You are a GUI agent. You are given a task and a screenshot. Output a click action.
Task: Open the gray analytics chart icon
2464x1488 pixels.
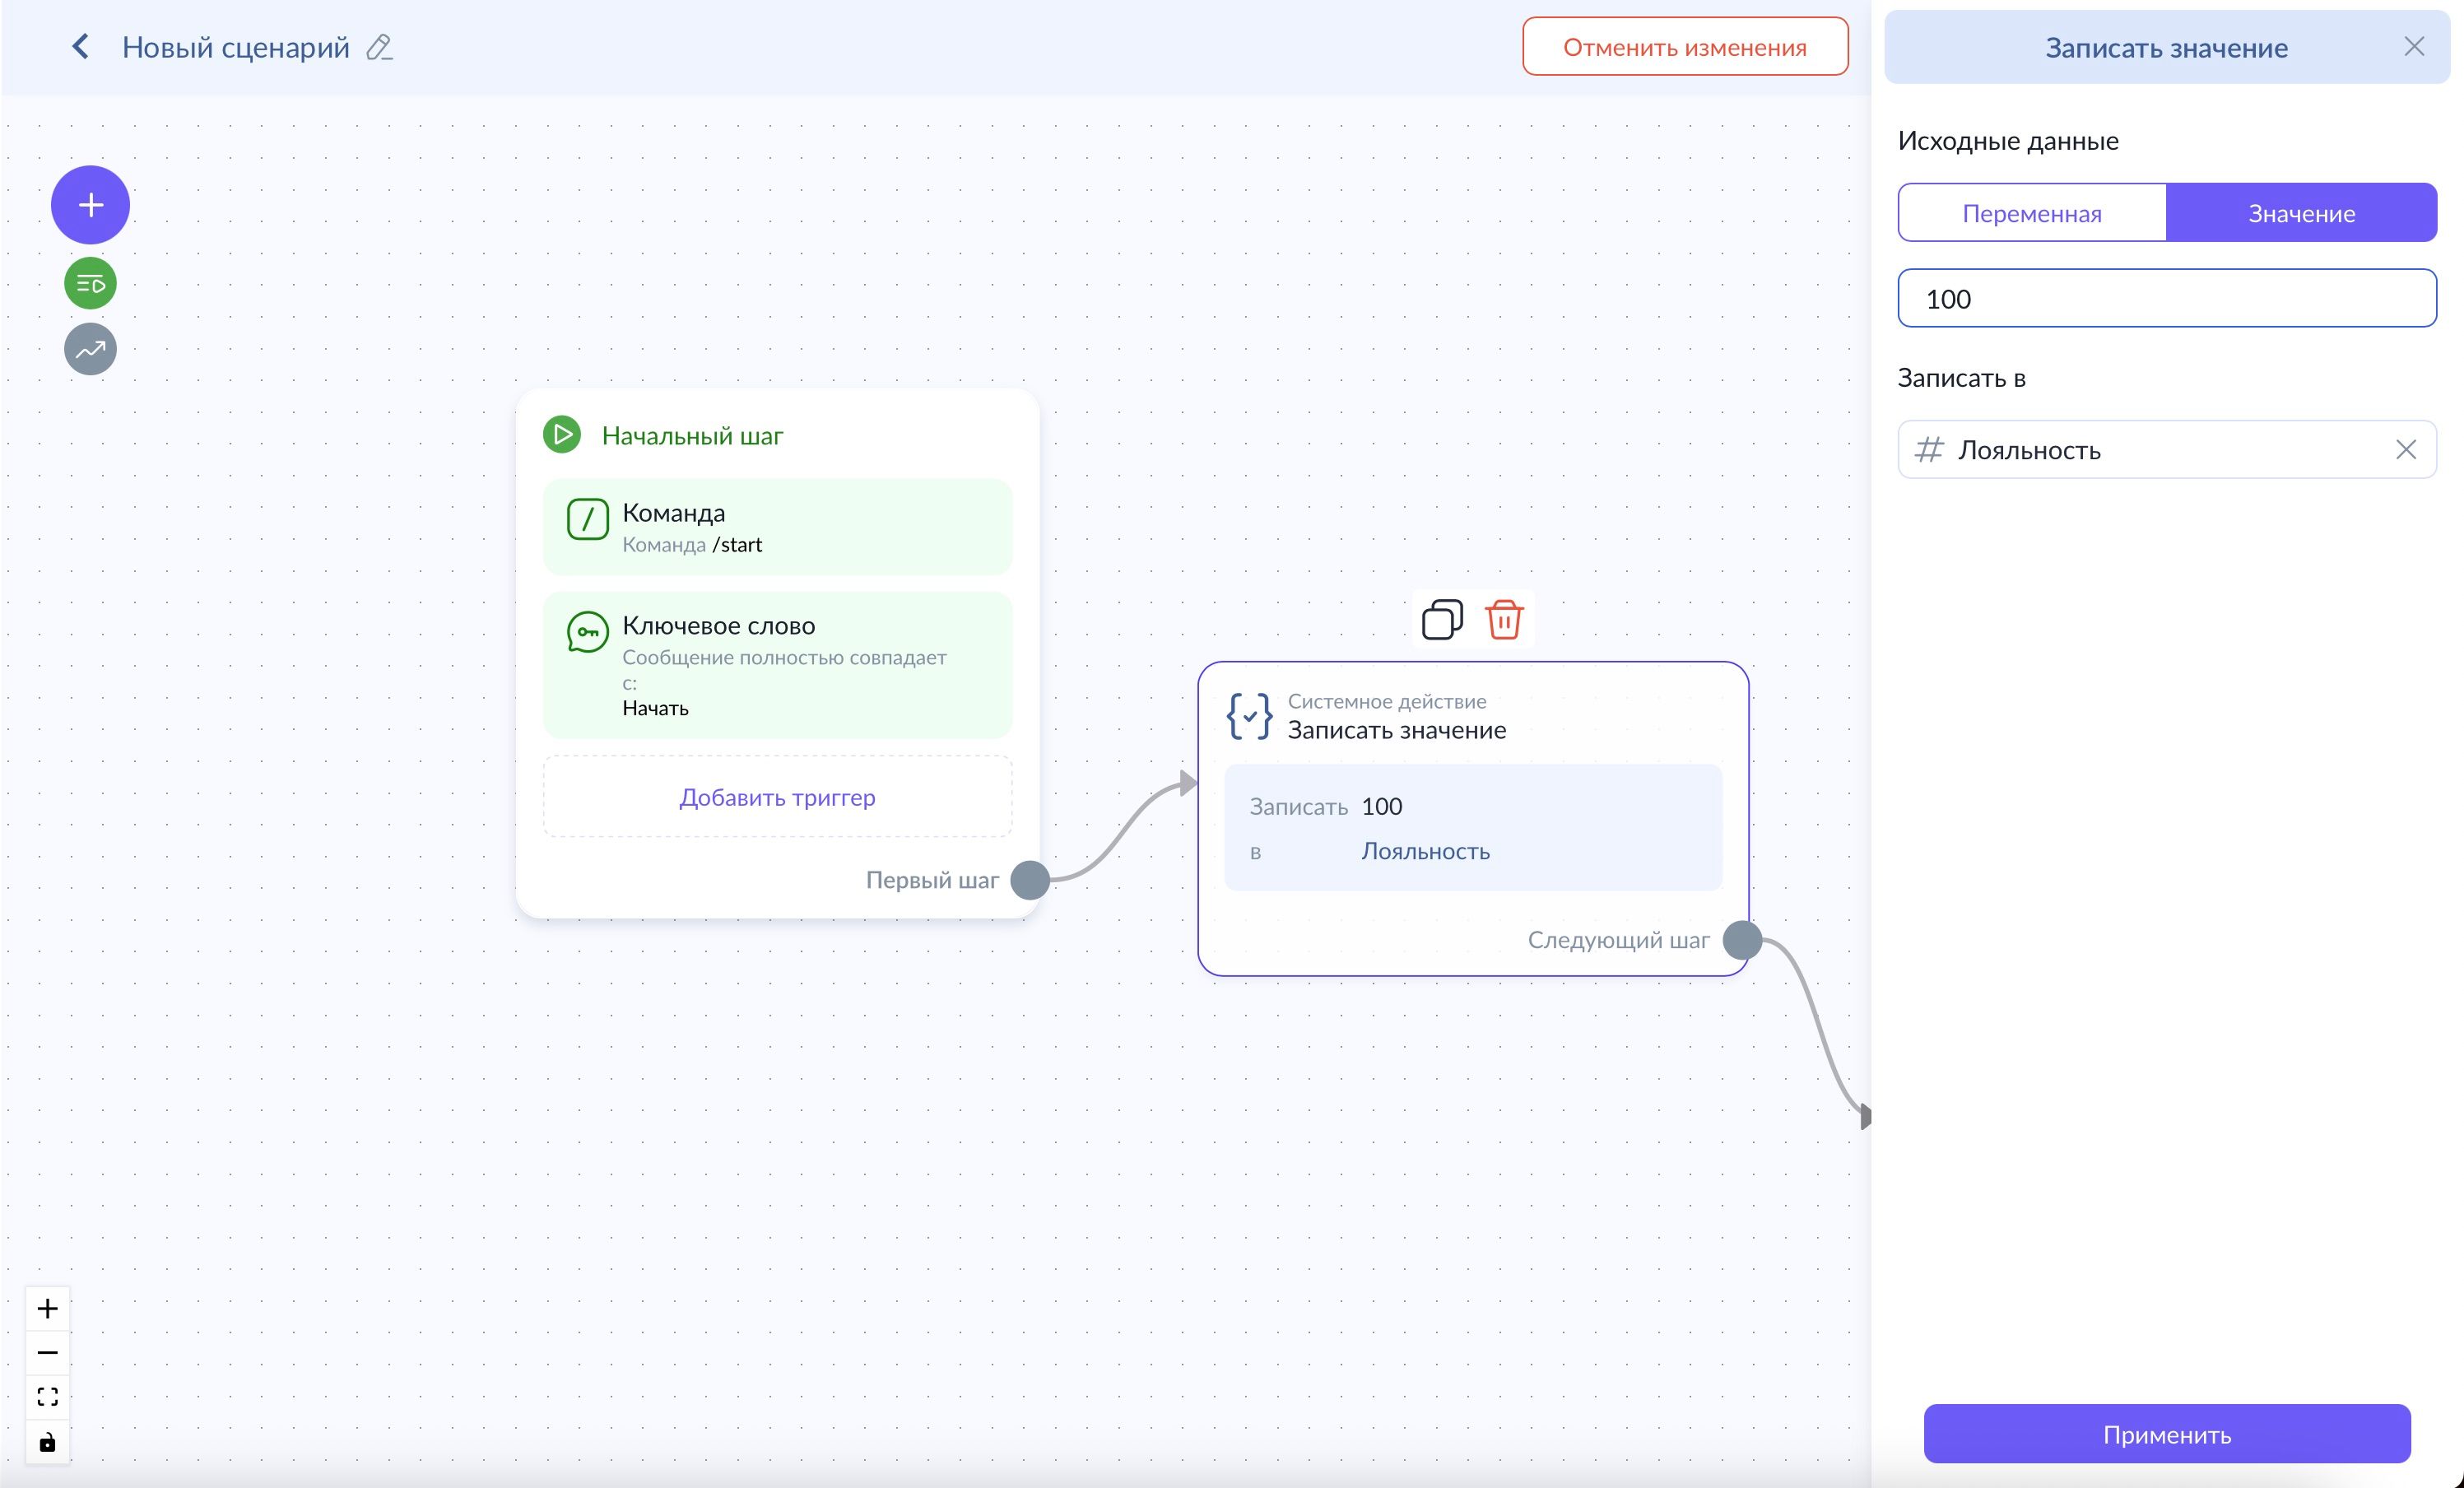click(x=90, y=349)
